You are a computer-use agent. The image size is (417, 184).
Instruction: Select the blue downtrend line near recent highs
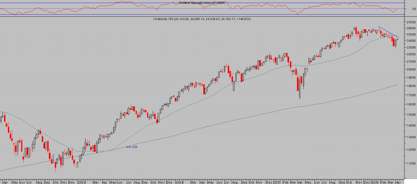pyautogui.click(x=388, y=32)
